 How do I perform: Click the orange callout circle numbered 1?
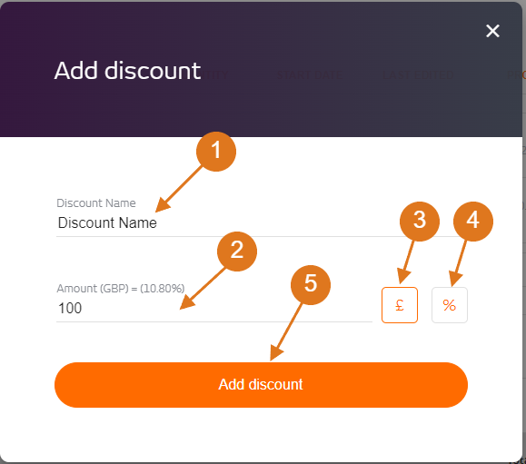[x=216, y=152]
